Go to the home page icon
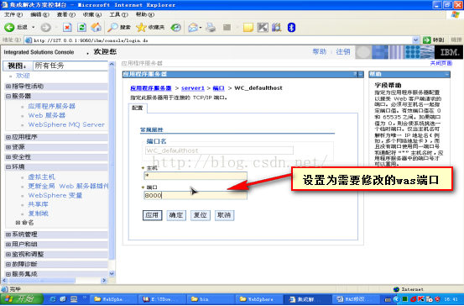Image resolution: width=464 pixels, height=306 pixels. point(96,28)
